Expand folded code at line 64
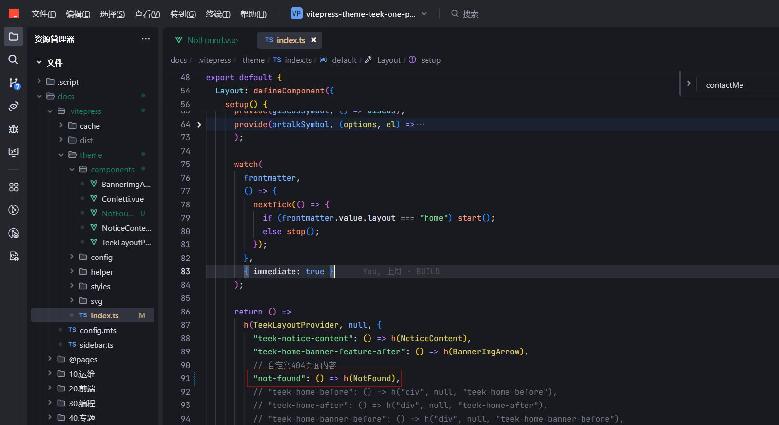 199,125
